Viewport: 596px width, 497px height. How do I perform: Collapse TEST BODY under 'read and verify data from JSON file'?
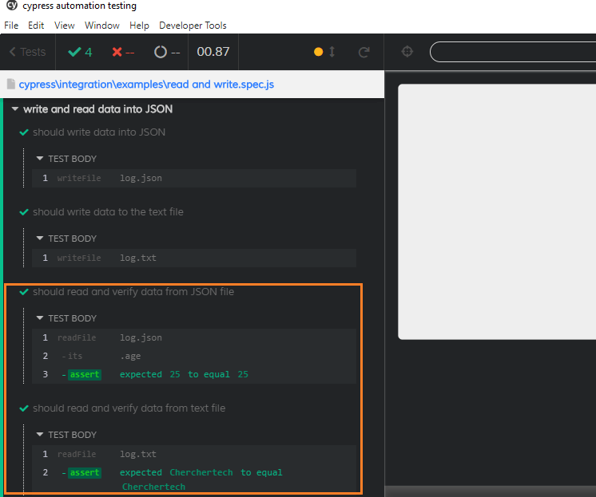pos(66,318)
